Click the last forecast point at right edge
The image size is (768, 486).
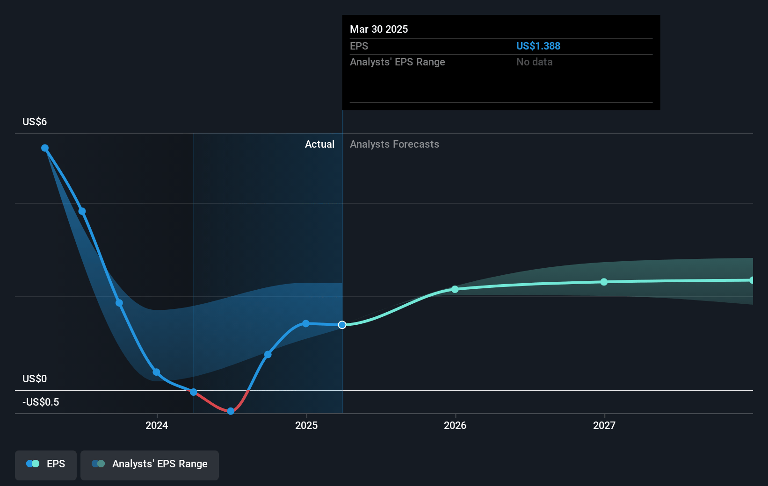[x=752, y=280]
